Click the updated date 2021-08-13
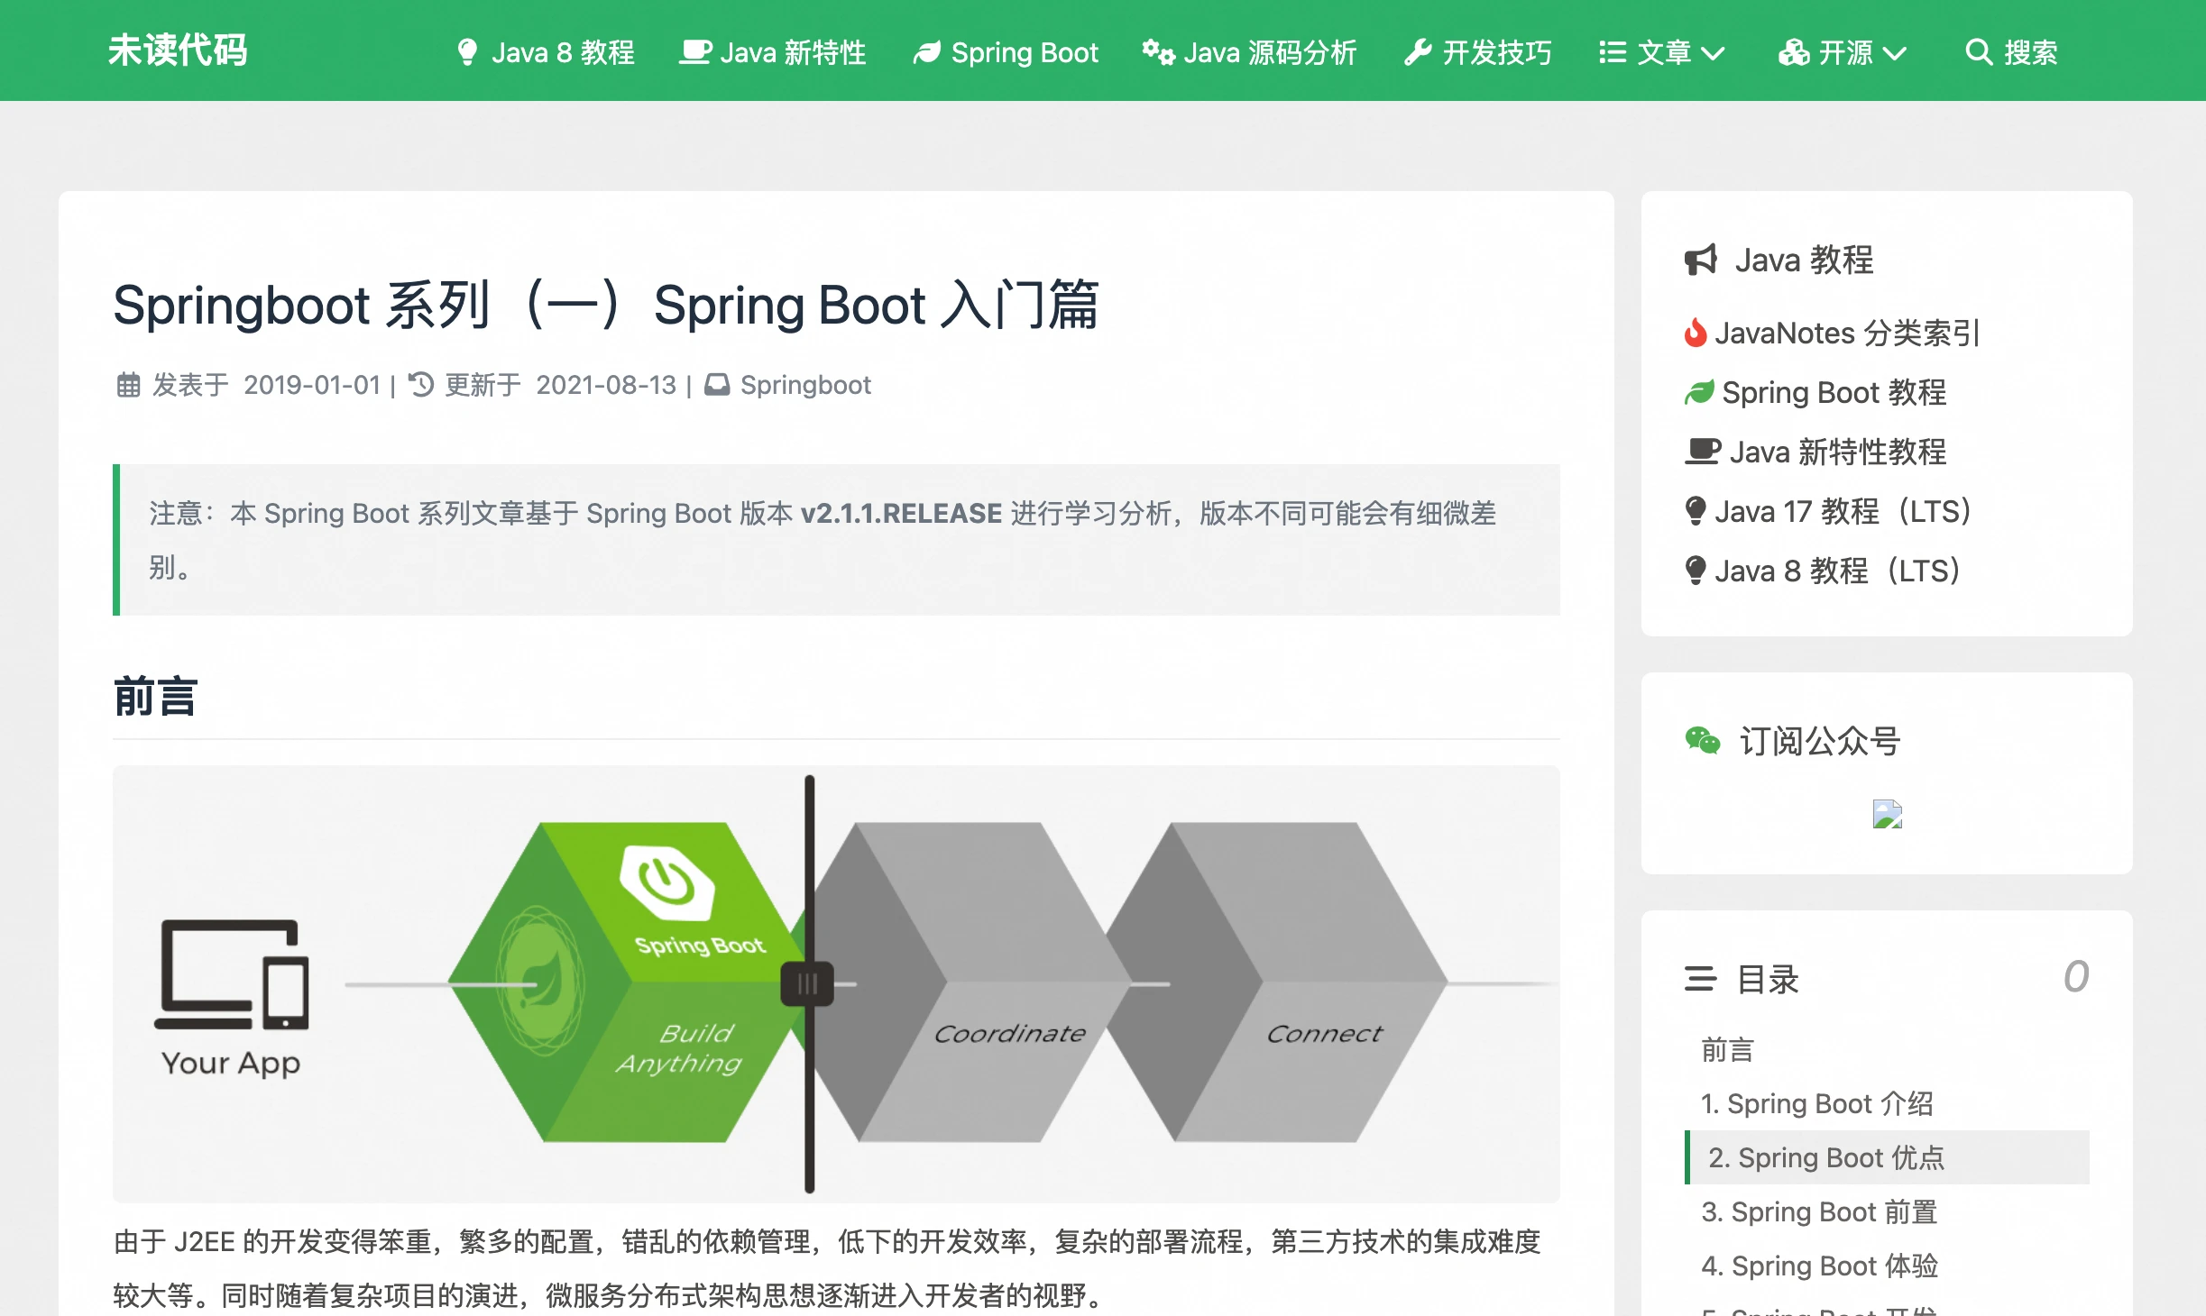2206x1316 pixels. pos(606,385)
